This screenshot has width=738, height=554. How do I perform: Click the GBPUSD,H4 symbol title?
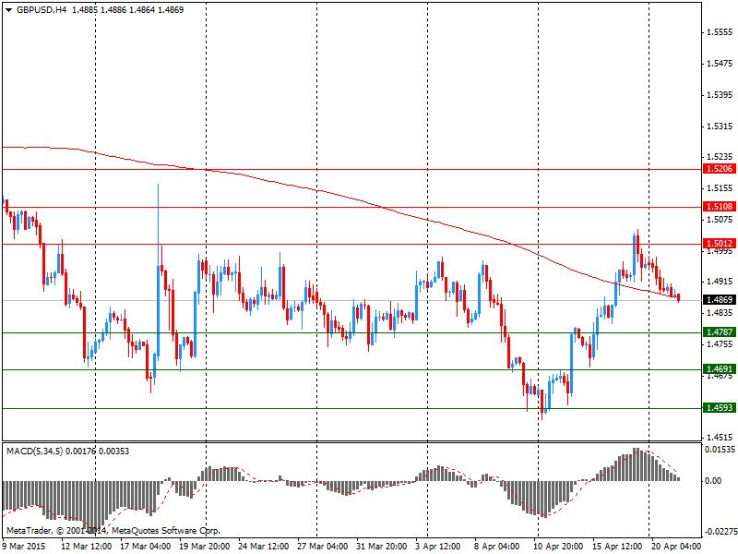point(42,10)
